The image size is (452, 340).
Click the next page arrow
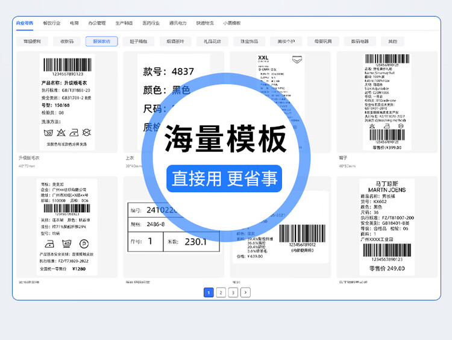point(245,292)
